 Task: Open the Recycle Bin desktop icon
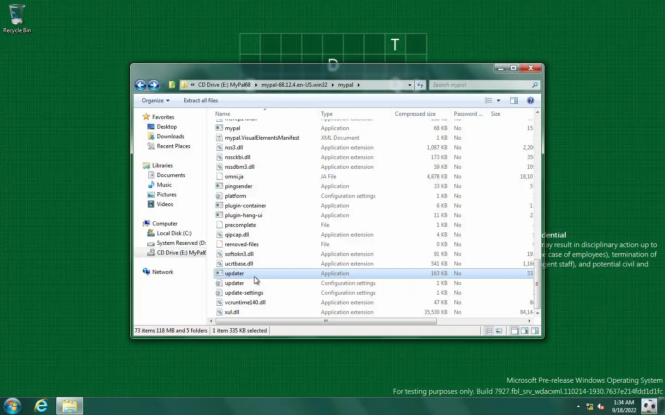(x=17, y=18)
